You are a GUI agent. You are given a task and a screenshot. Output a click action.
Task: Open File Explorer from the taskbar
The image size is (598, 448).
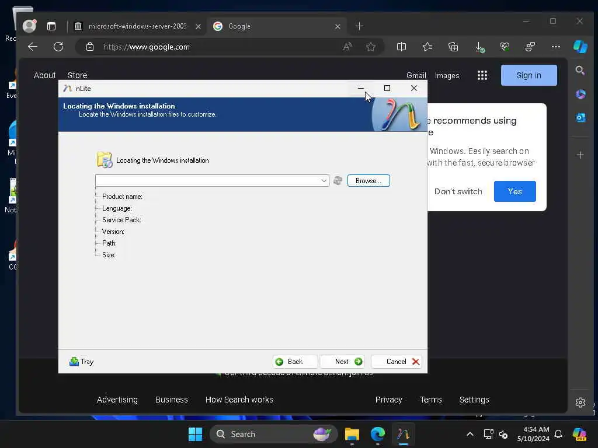pyautogui.click(x=352, y=434)
